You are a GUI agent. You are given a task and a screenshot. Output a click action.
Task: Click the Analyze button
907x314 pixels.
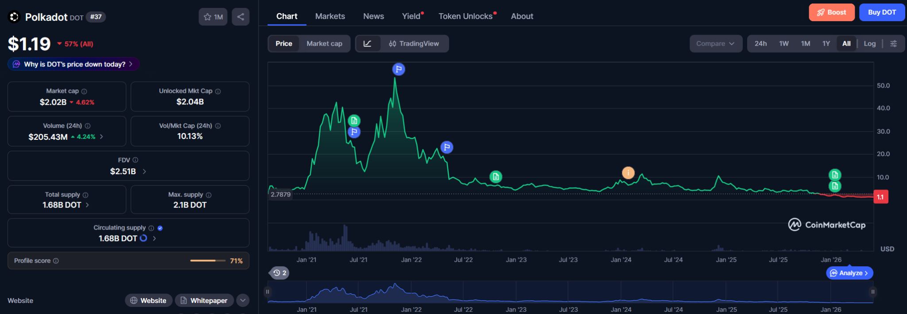pyautogui.click(x=849, y=273)
